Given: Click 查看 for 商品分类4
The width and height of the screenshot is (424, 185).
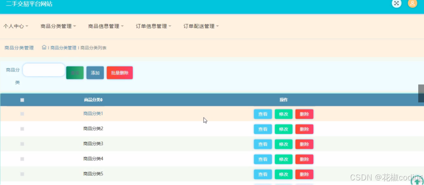Looking at the screenshot, I should coord(263,159).
